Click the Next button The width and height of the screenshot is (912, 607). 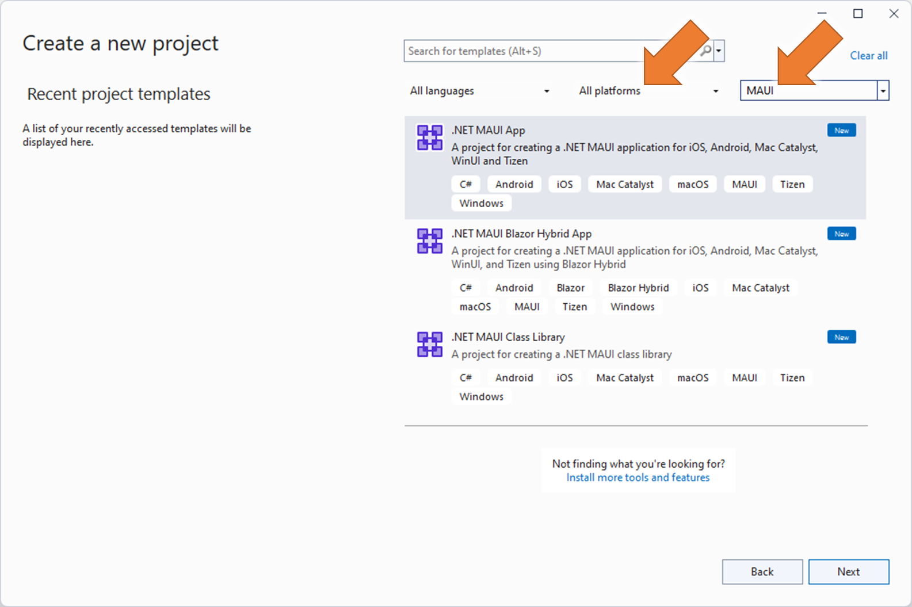pos(849,572)
